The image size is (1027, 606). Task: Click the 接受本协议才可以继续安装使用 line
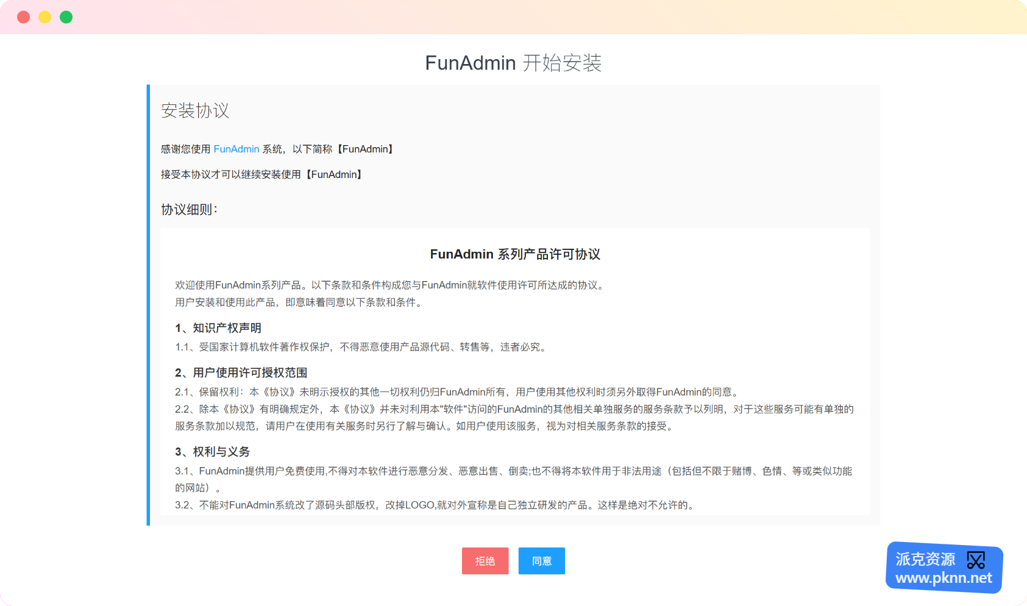click(262, 175)
